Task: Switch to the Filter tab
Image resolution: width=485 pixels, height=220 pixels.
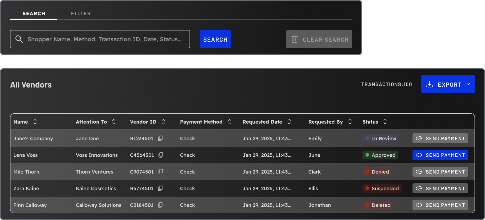Action: (x=81, y=14)
